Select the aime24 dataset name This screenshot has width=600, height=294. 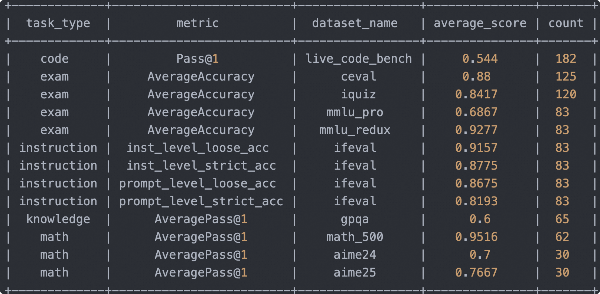point(355,255)
